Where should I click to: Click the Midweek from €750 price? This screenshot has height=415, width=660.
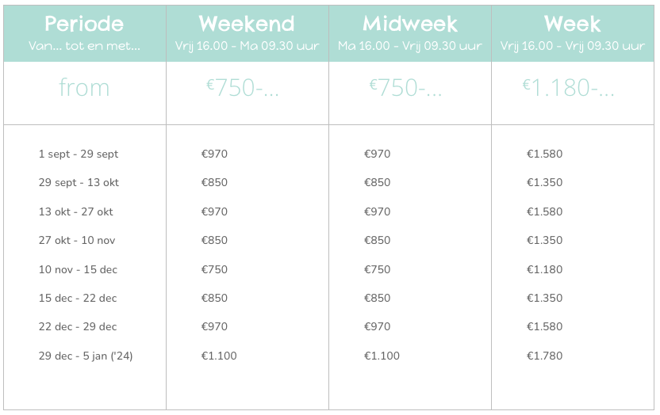pos(405,87)
